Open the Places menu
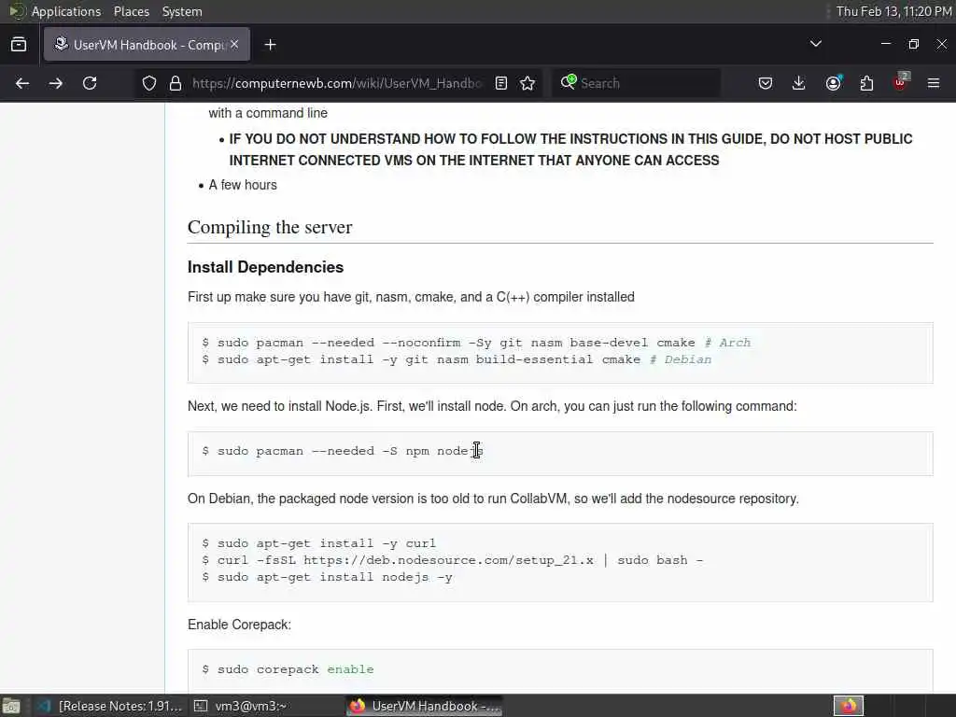This screenshot has width=956, height=717. point(131,11)
